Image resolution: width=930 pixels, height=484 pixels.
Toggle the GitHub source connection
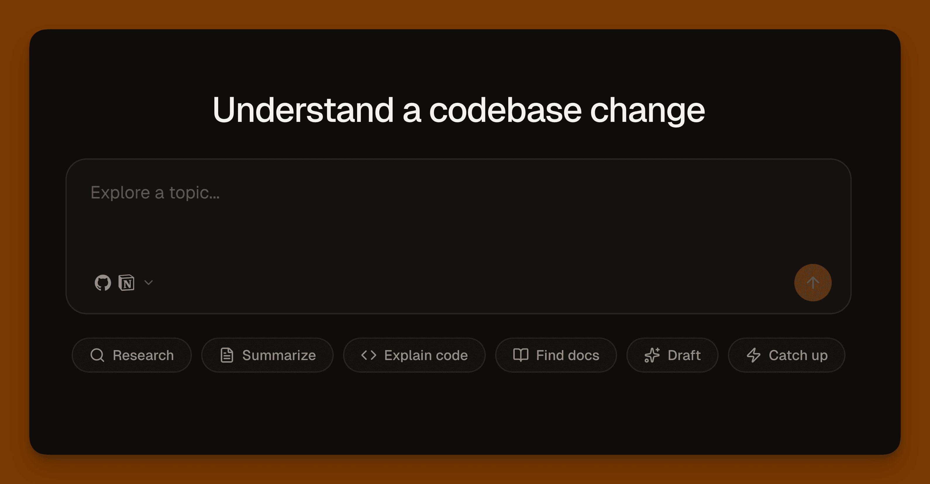(x=103, y=283)
